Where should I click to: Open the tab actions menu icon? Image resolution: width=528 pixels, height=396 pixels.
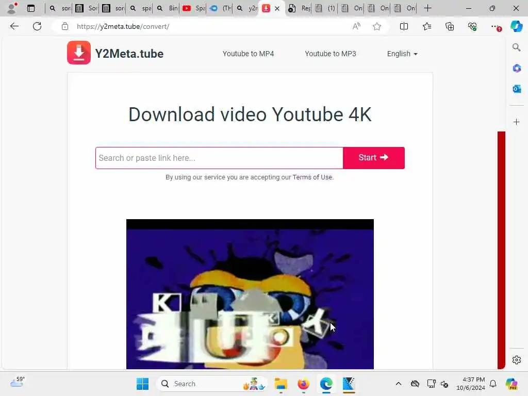click(x=31, y=8)
